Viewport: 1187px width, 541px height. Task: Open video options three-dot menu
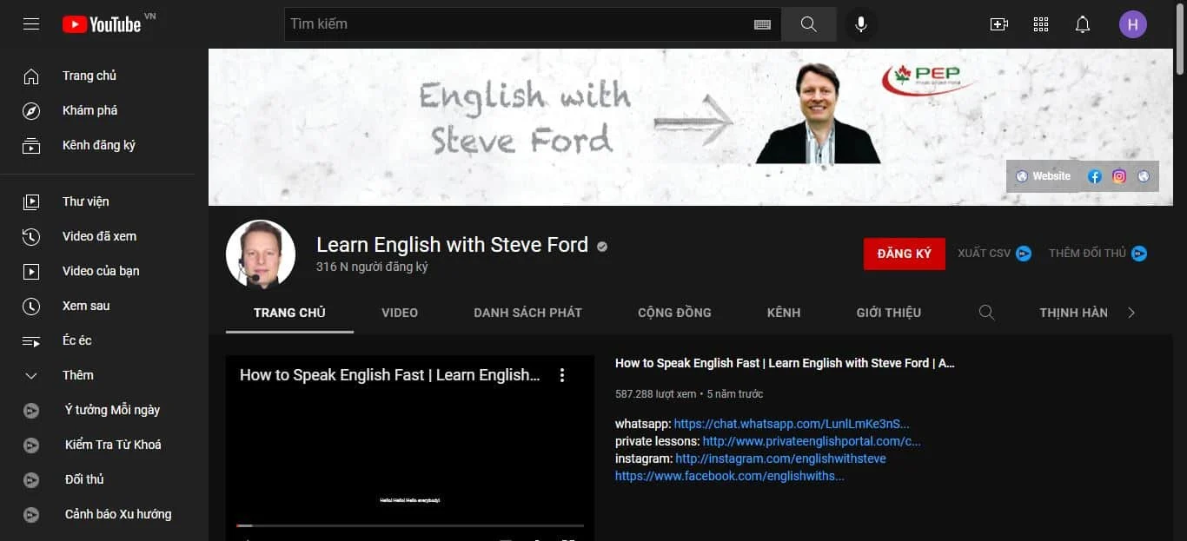click(x=562, y=375)
